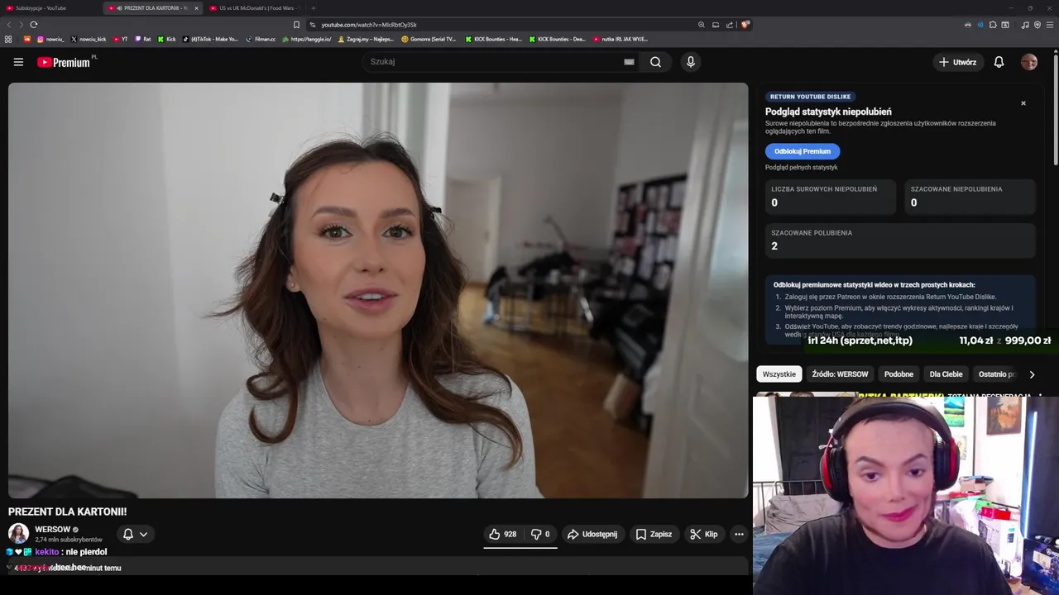Open the zoom magnifier in the address bar
Screen dimensions: 1059x595
coord(702,25)
